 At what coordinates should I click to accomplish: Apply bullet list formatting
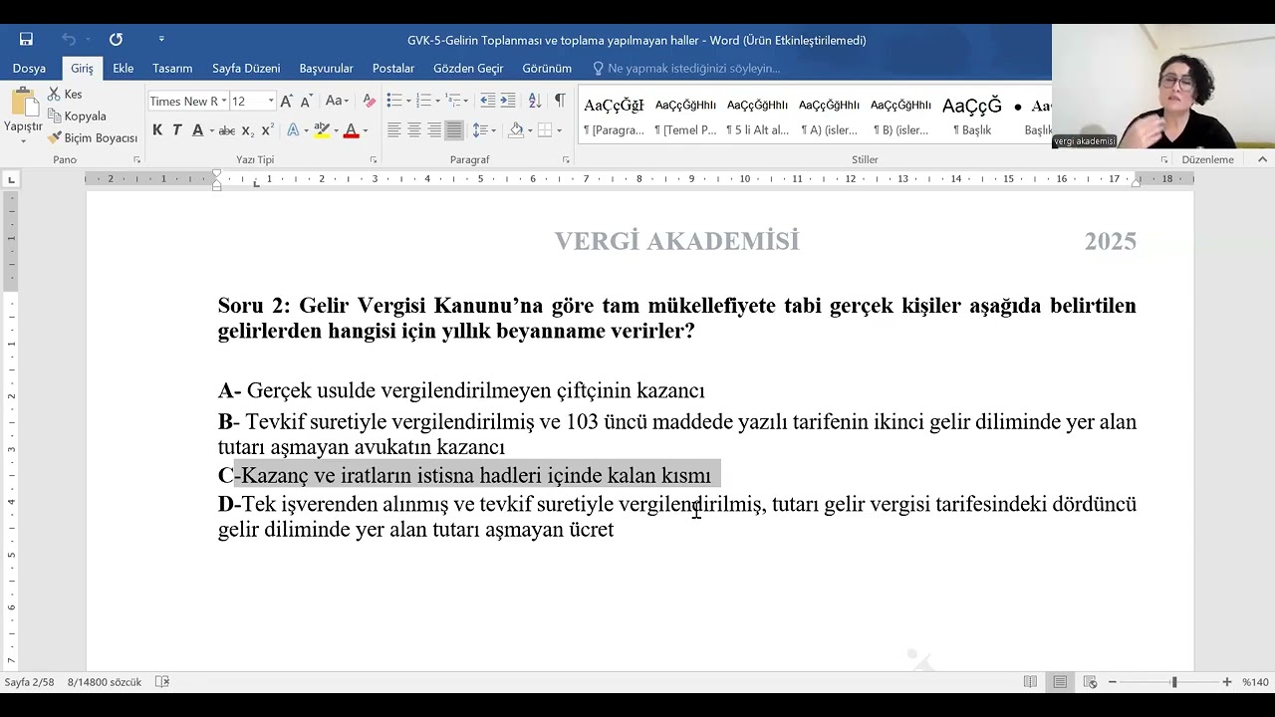pyautogui.click(x=394, y=102)
